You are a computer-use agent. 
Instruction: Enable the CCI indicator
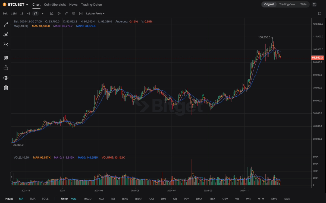[x=152, y=199]
